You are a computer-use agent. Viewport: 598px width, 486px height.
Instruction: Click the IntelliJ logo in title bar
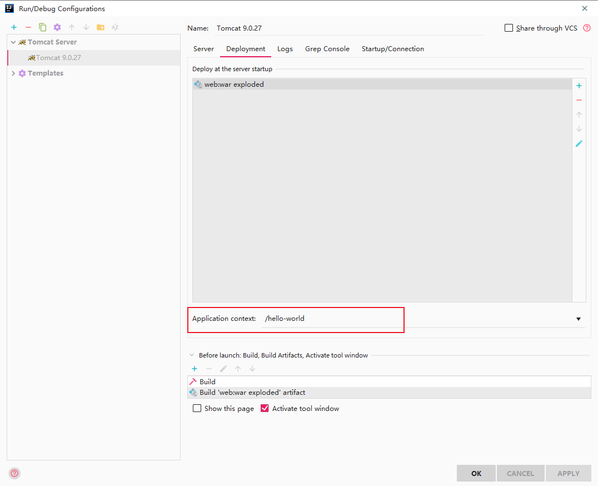coord(9,8)
